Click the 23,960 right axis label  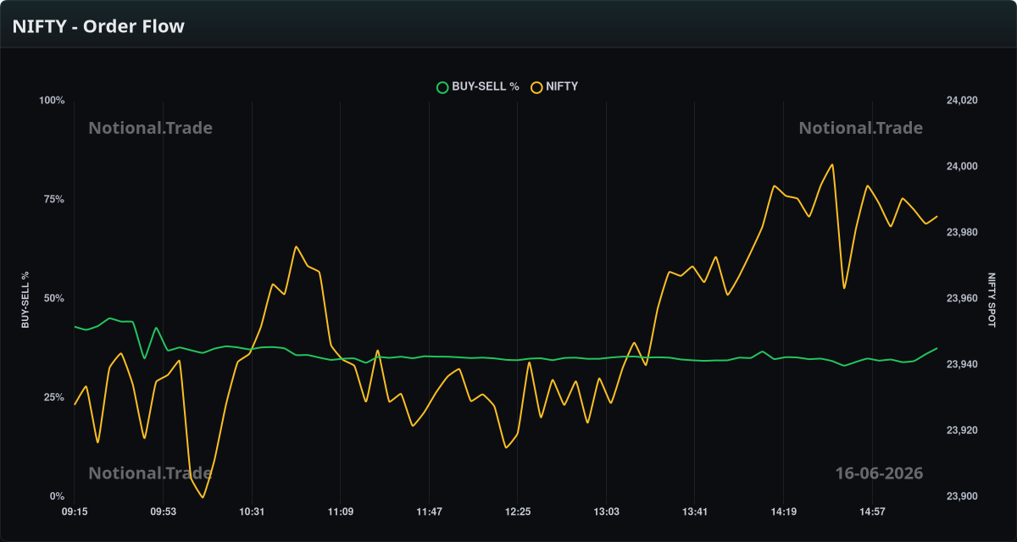coord(962,299)
